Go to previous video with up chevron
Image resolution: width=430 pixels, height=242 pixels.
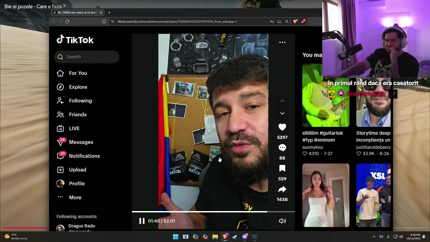[282, 101]
